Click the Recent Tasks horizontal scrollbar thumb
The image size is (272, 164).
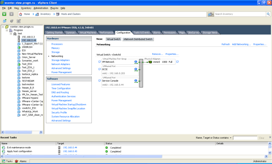point(83,156)
